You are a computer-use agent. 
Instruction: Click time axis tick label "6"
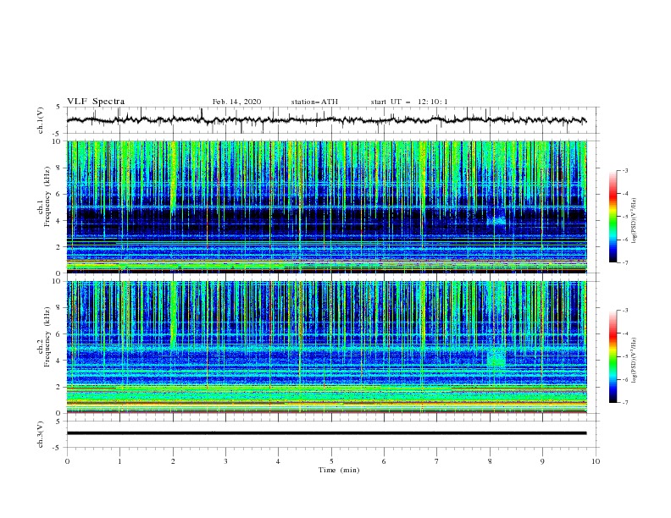(384, 461)
